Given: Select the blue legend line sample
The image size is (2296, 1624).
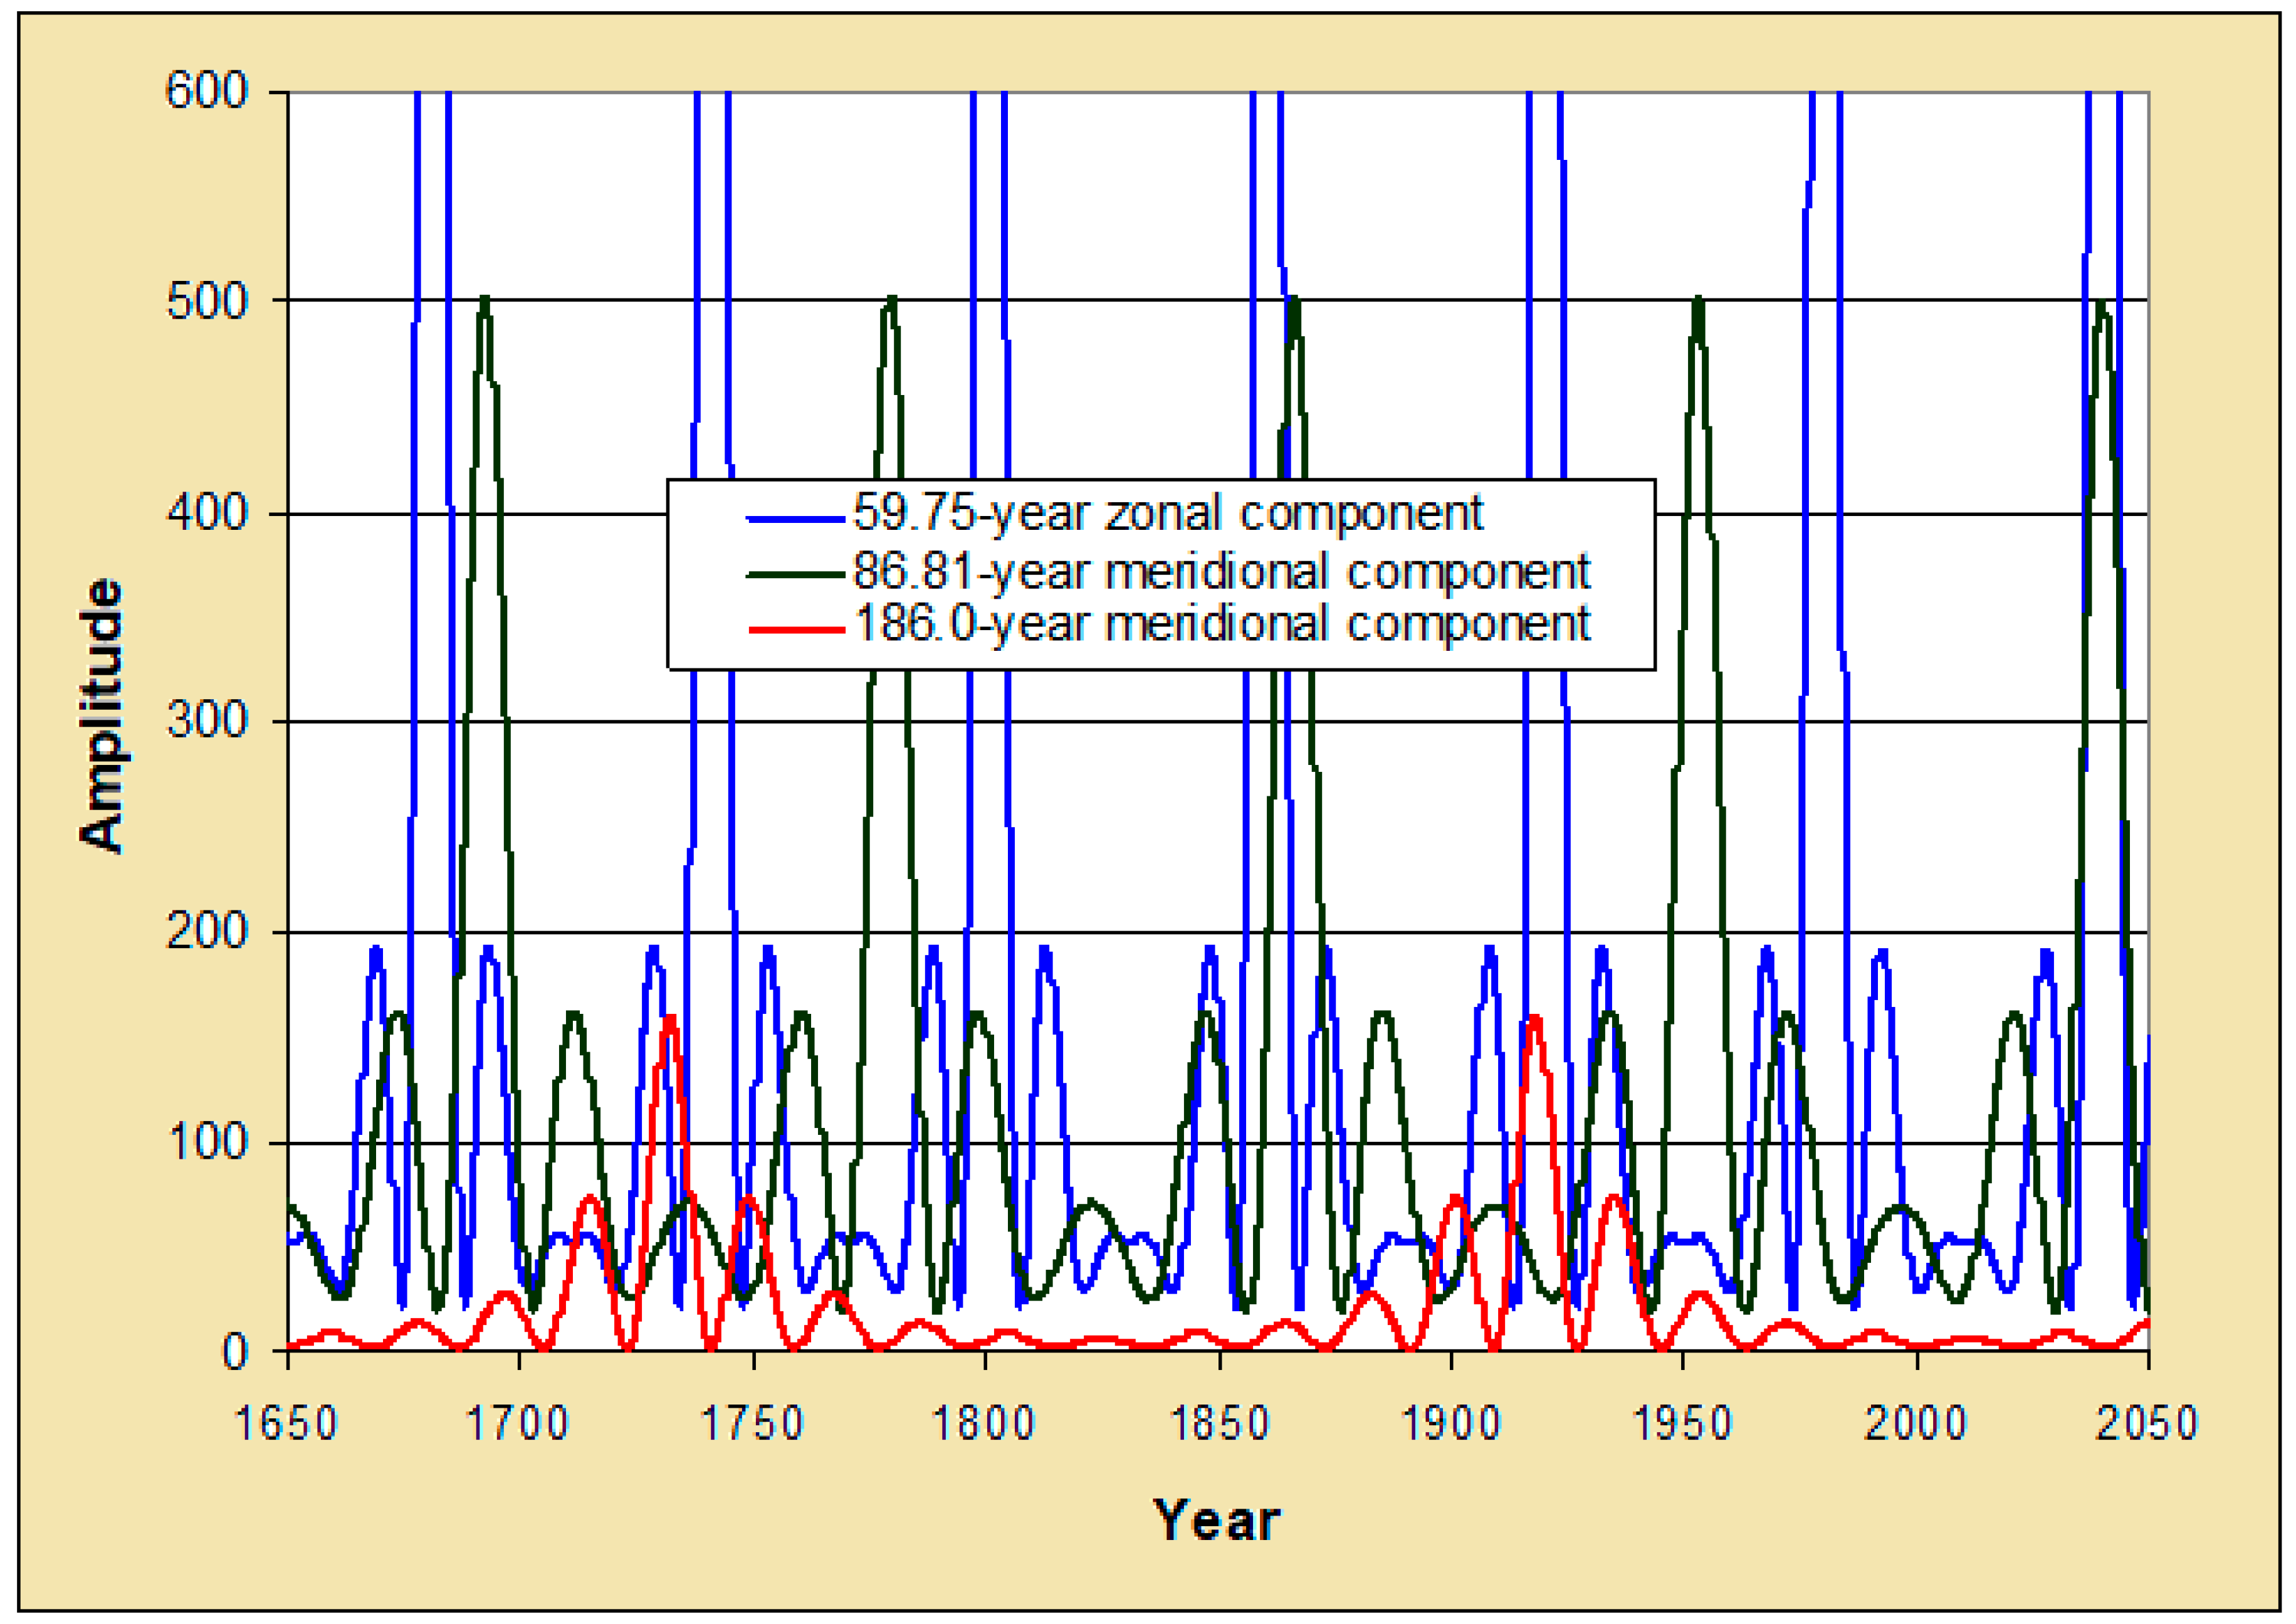Looking at the screenshot, I should pos(796,519).
